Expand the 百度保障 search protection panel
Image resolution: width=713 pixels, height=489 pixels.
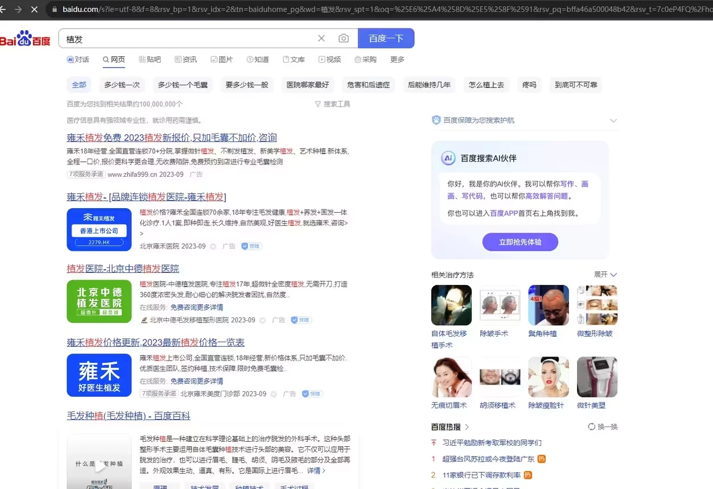click(x=613, y=121)
